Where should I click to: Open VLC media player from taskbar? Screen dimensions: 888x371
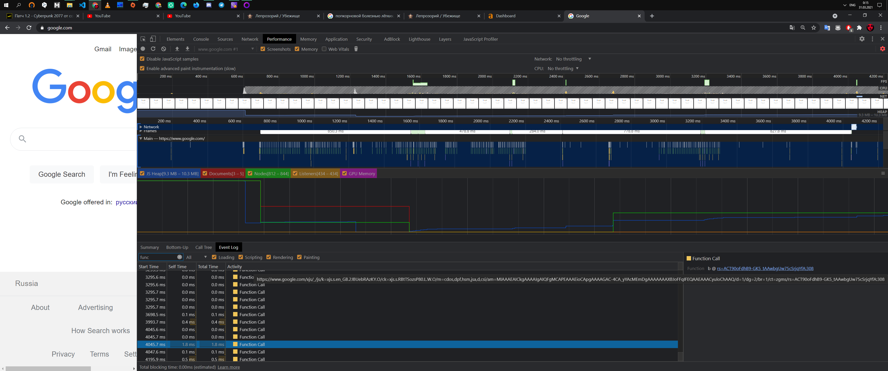108,5
